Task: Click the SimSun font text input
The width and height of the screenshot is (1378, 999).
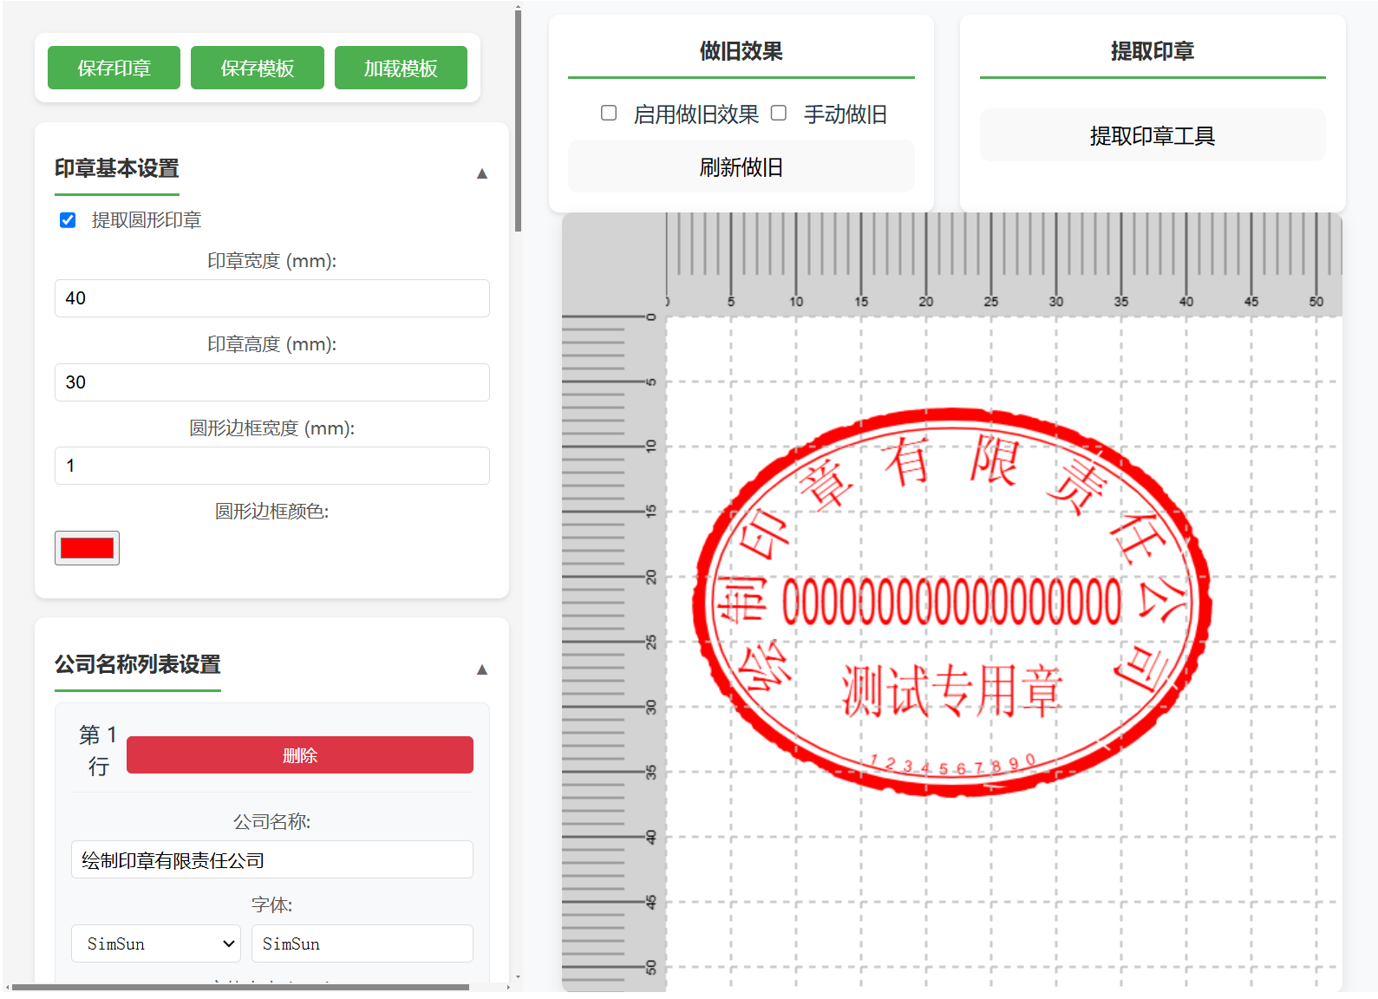Action: [x=362, y=943]
